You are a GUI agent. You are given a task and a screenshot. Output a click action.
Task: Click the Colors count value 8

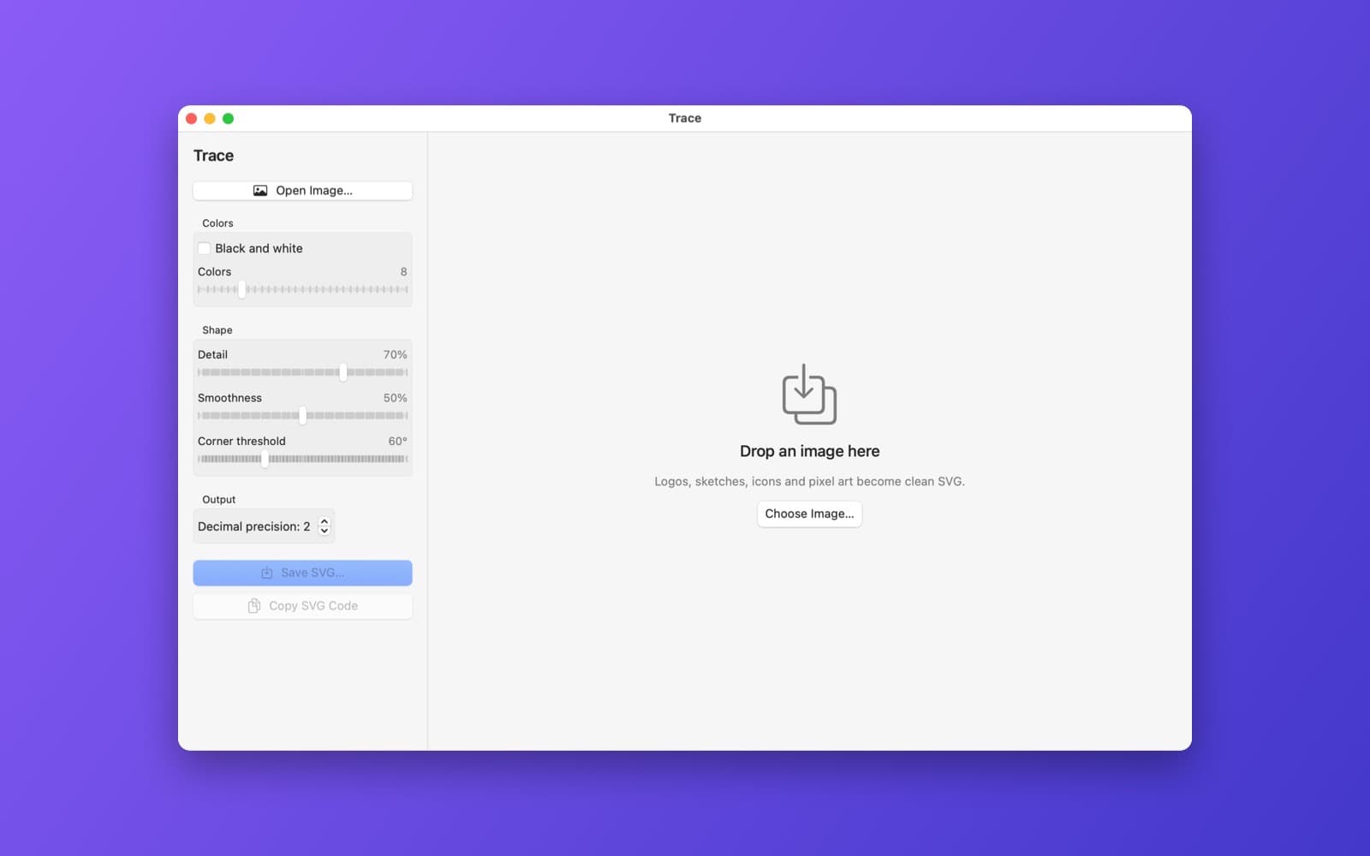[403, 272]
